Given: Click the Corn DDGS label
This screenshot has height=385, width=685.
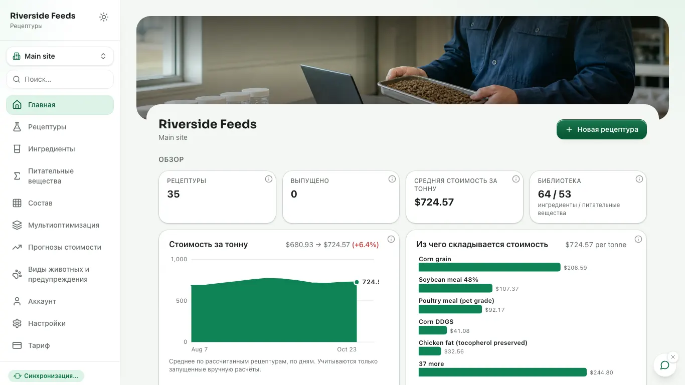Looking at the screenshot, I should tap(436, 322).
